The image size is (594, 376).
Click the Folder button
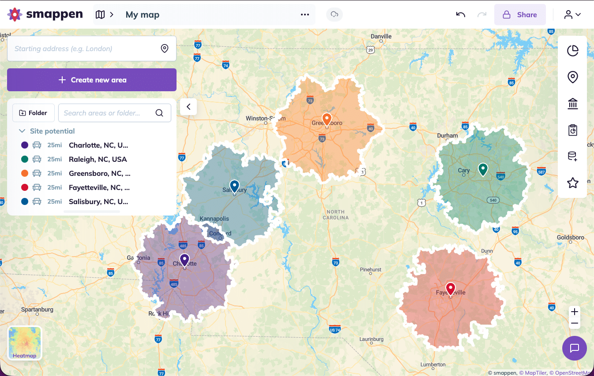pos(33,113)
